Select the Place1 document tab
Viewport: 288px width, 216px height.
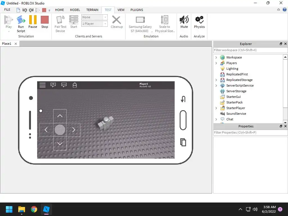coord(7,44)
